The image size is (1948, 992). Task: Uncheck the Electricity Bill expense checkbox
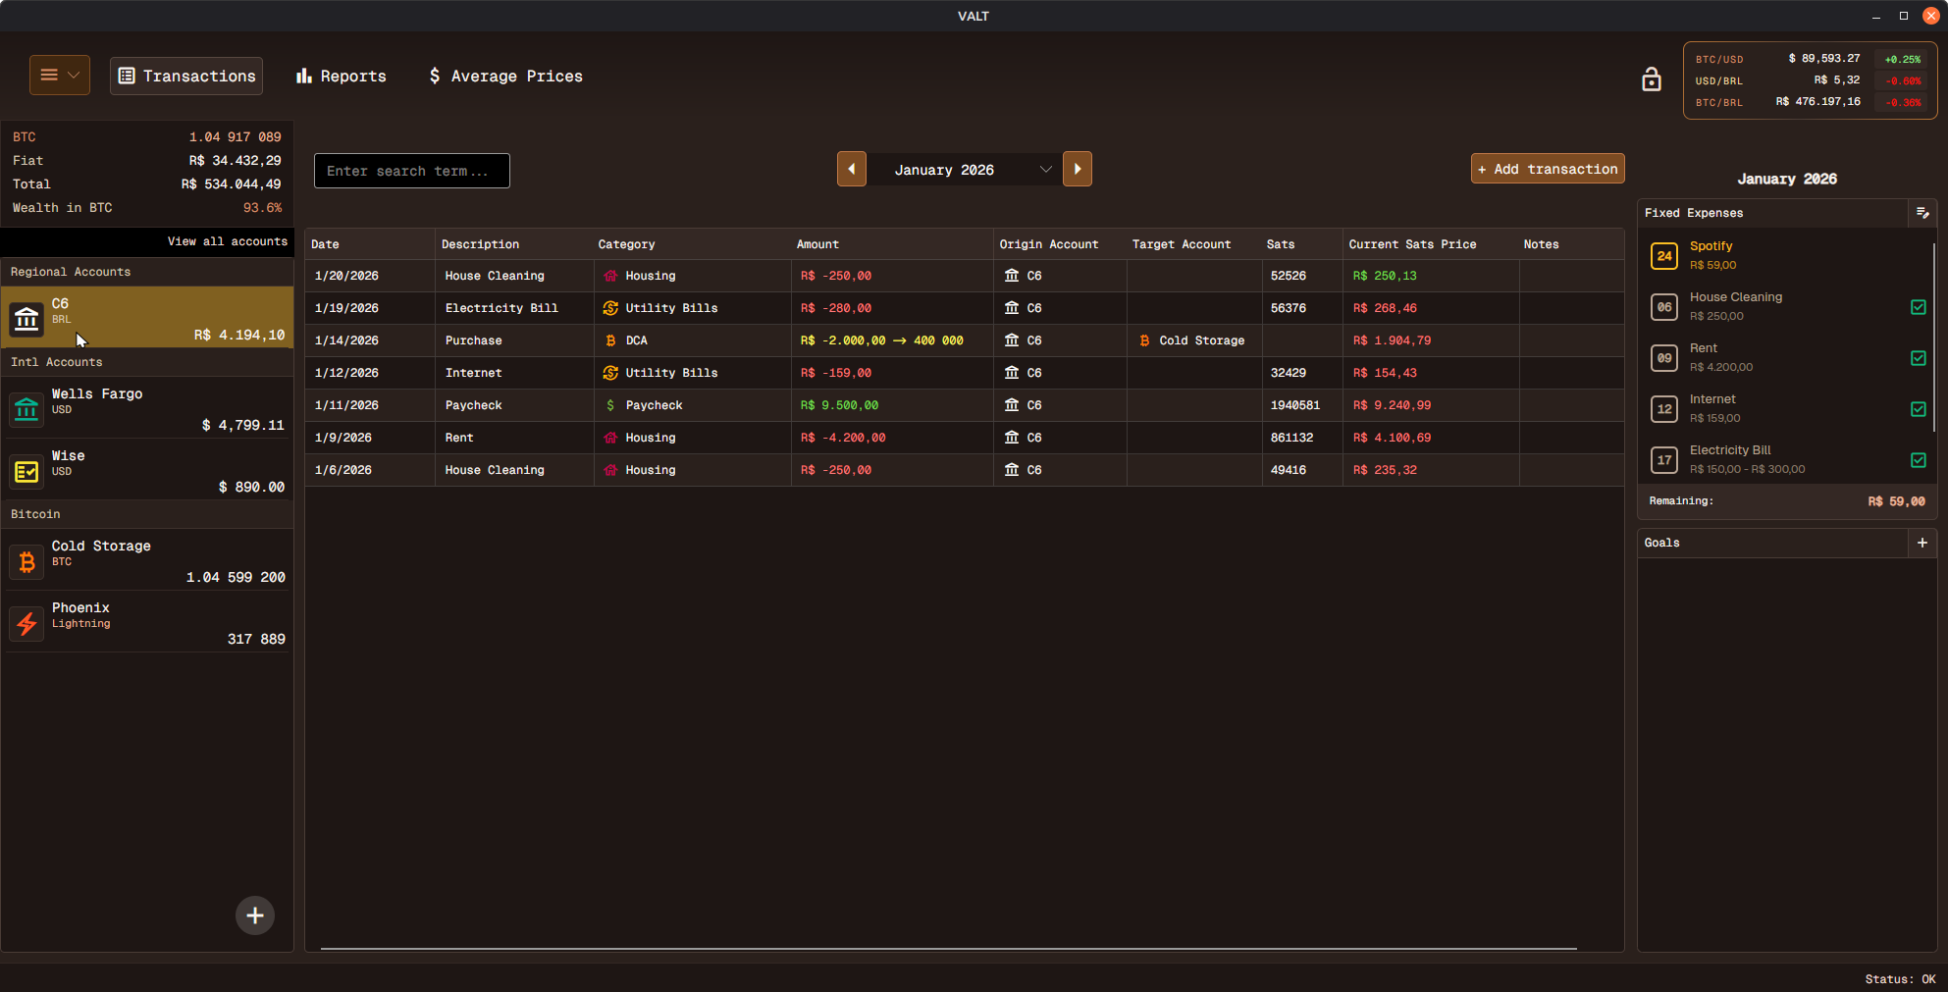(1918, 460)
